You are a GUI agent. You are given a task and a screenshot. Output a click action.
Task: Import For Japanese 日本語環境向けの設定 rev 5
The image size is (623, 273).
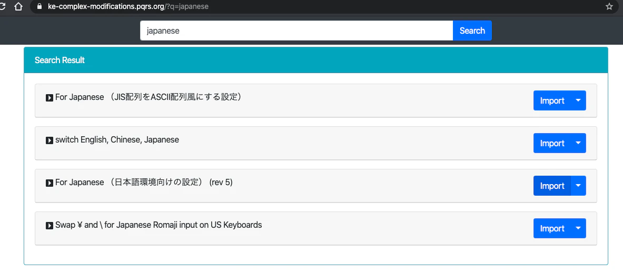click(552, 186)
